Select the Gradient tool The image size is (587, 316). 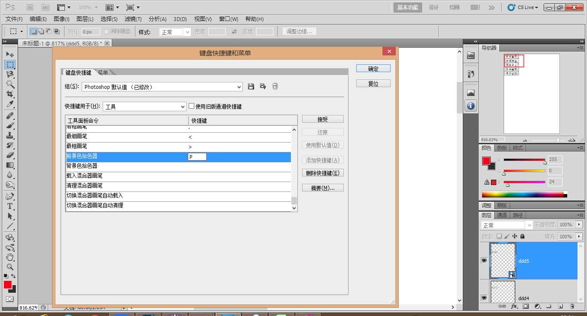[10, 165]
